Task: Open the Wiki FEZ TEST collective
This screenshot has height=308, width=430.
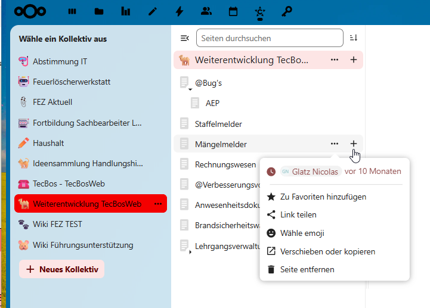Action: [91, 224]
